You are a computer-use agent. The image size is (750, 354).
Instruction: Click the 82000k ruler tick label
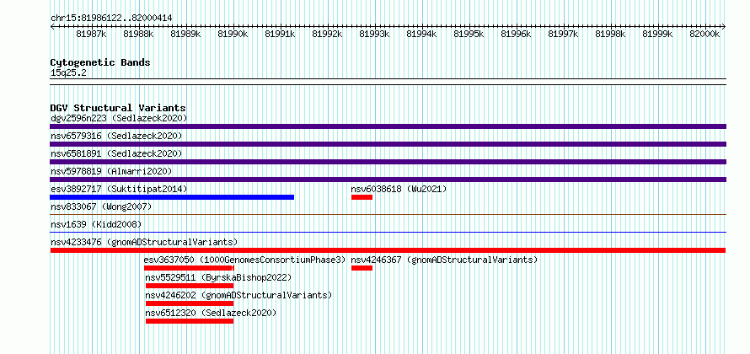pos(705,34)
